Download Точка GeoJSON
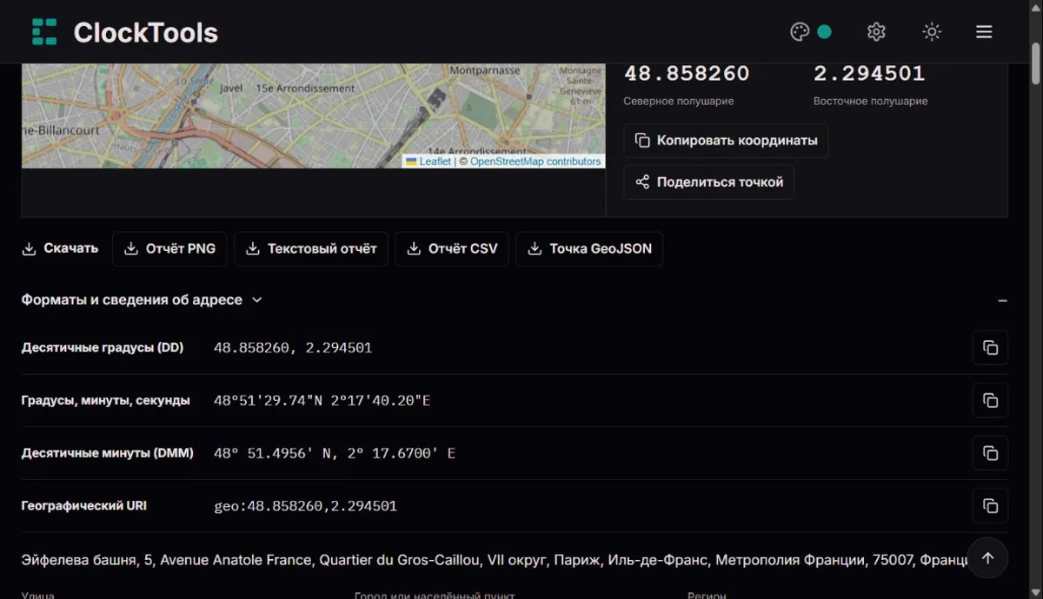Screen dimensions: 1043x599 pos(590,249)
